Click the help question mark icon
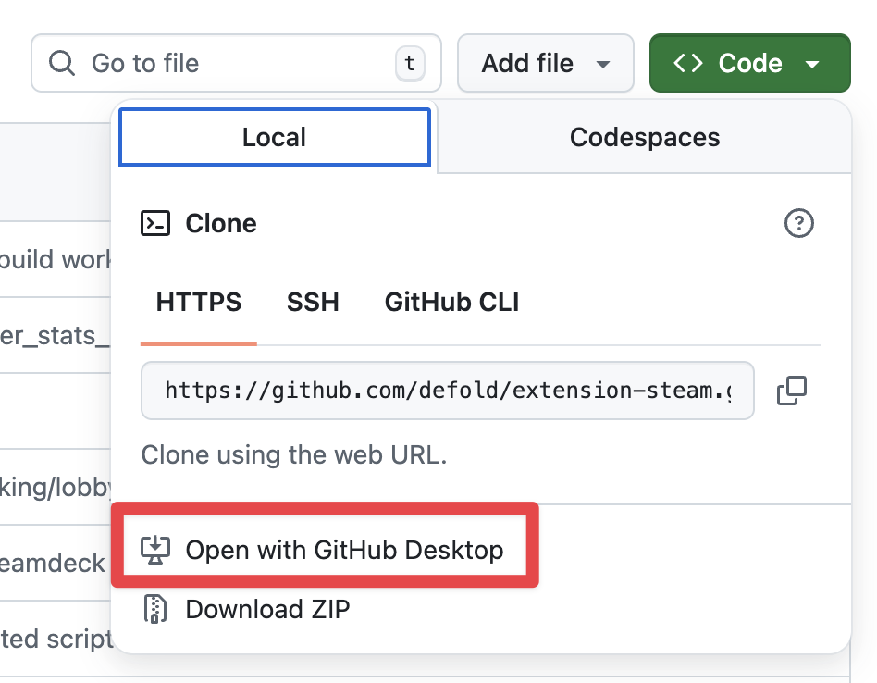The height and width of the screenshot is (683, 877). [x=798, y=224]
